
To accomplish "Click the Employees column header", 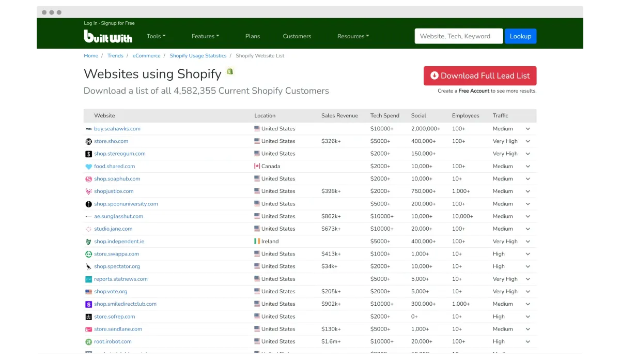I will pyautogui.click(x=466, y=116).
